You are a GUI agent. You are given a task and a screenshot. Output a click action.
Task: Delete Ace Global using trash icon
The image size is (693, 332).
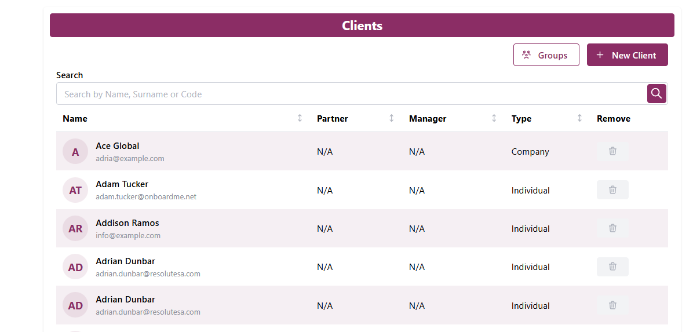pyautogui.click(x=612, y=151)
